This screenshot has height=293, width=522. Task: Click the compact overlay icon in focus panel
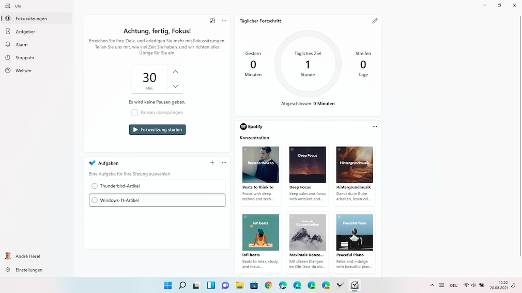(x=212, y=21)
